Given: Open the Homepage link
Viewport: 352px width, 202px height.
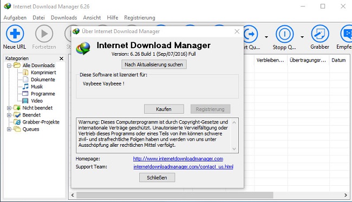Looking at the screenshot, I should [x=178, y=159].
